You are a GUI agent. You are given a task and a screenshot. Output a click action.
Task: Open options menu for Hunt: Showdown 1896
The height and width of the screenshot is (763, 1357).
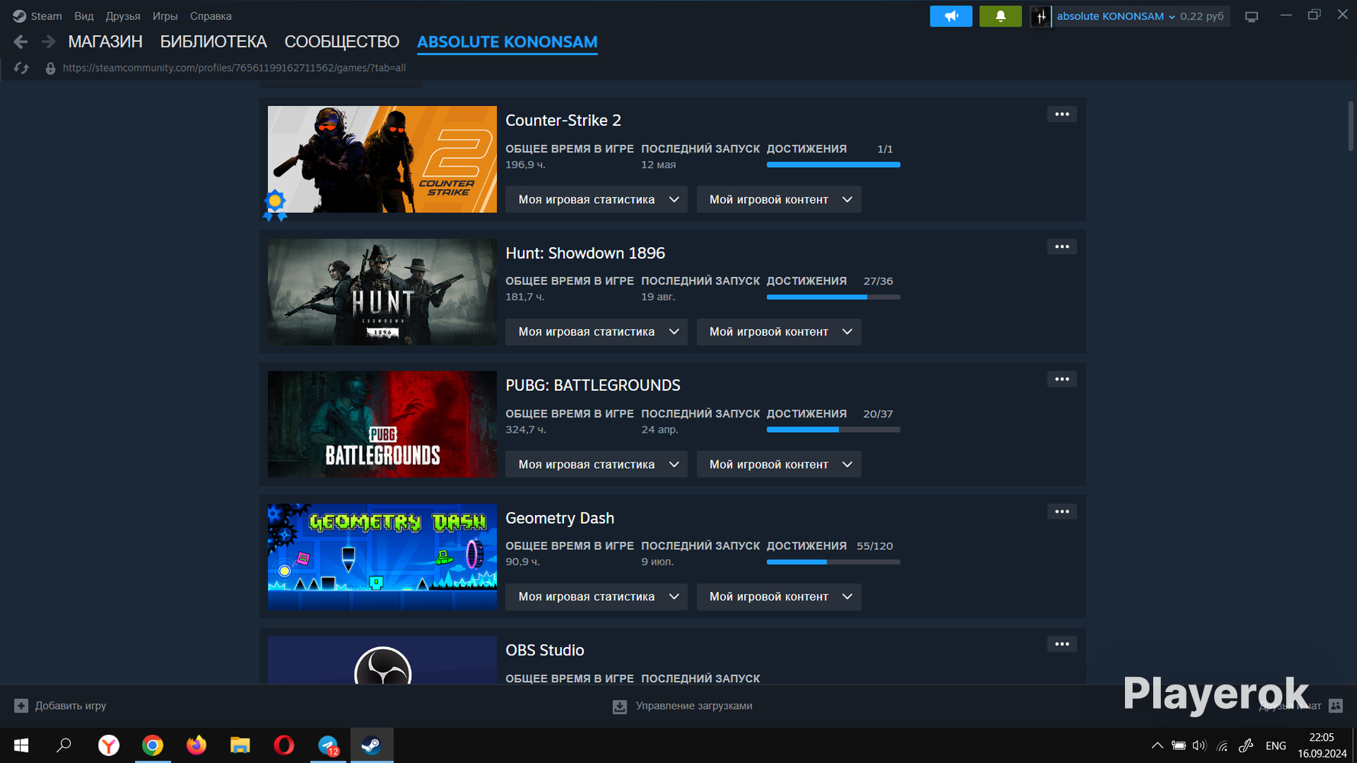(1062, 246)
